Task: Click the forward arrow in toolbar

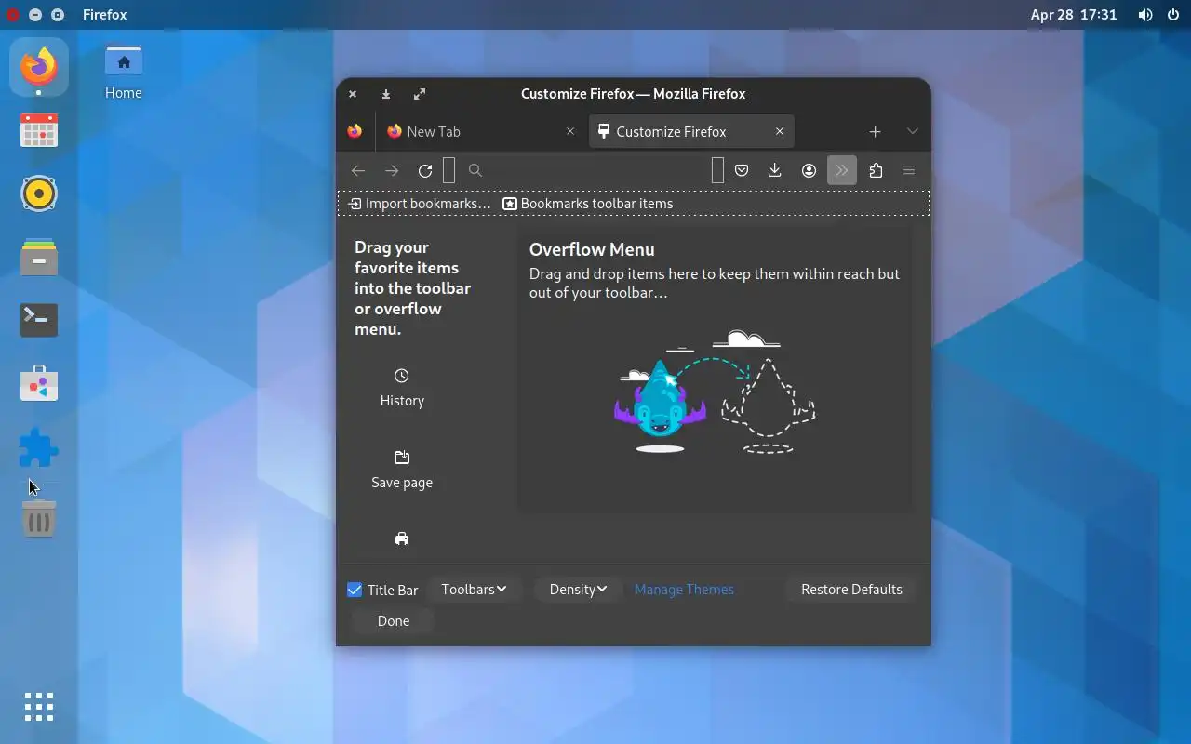Action: [x=392, y=170]
